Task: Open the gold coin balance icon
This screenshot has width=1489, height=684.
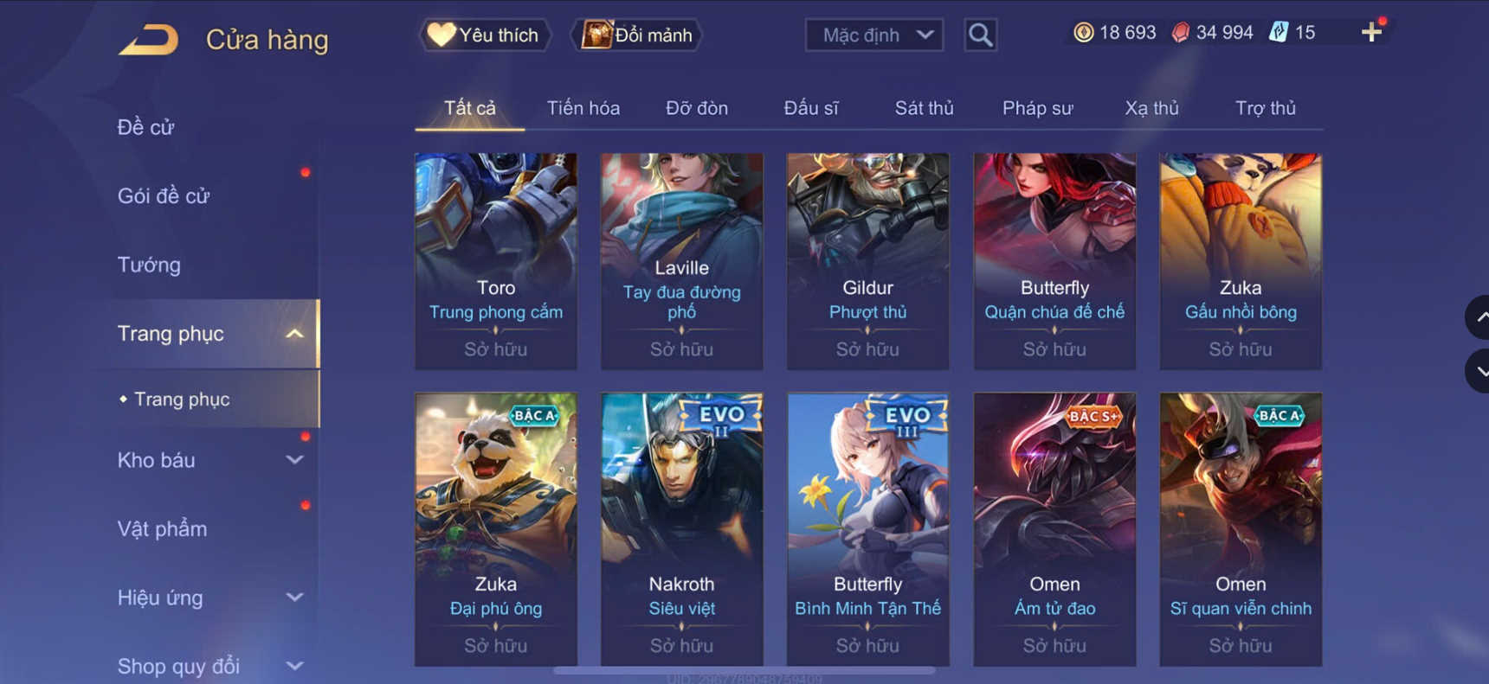Action: [1083, 33]
